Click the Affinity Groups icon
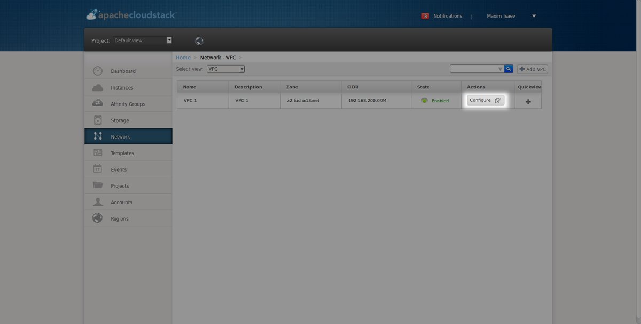This screenshot has width=641, height=324. [98, 103]
